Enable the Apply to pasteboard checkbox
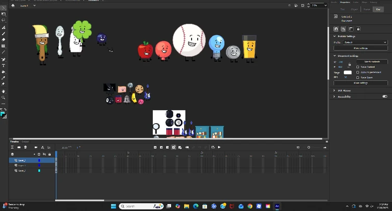Viewport: 392px width, 211px height. coord(358,72)
